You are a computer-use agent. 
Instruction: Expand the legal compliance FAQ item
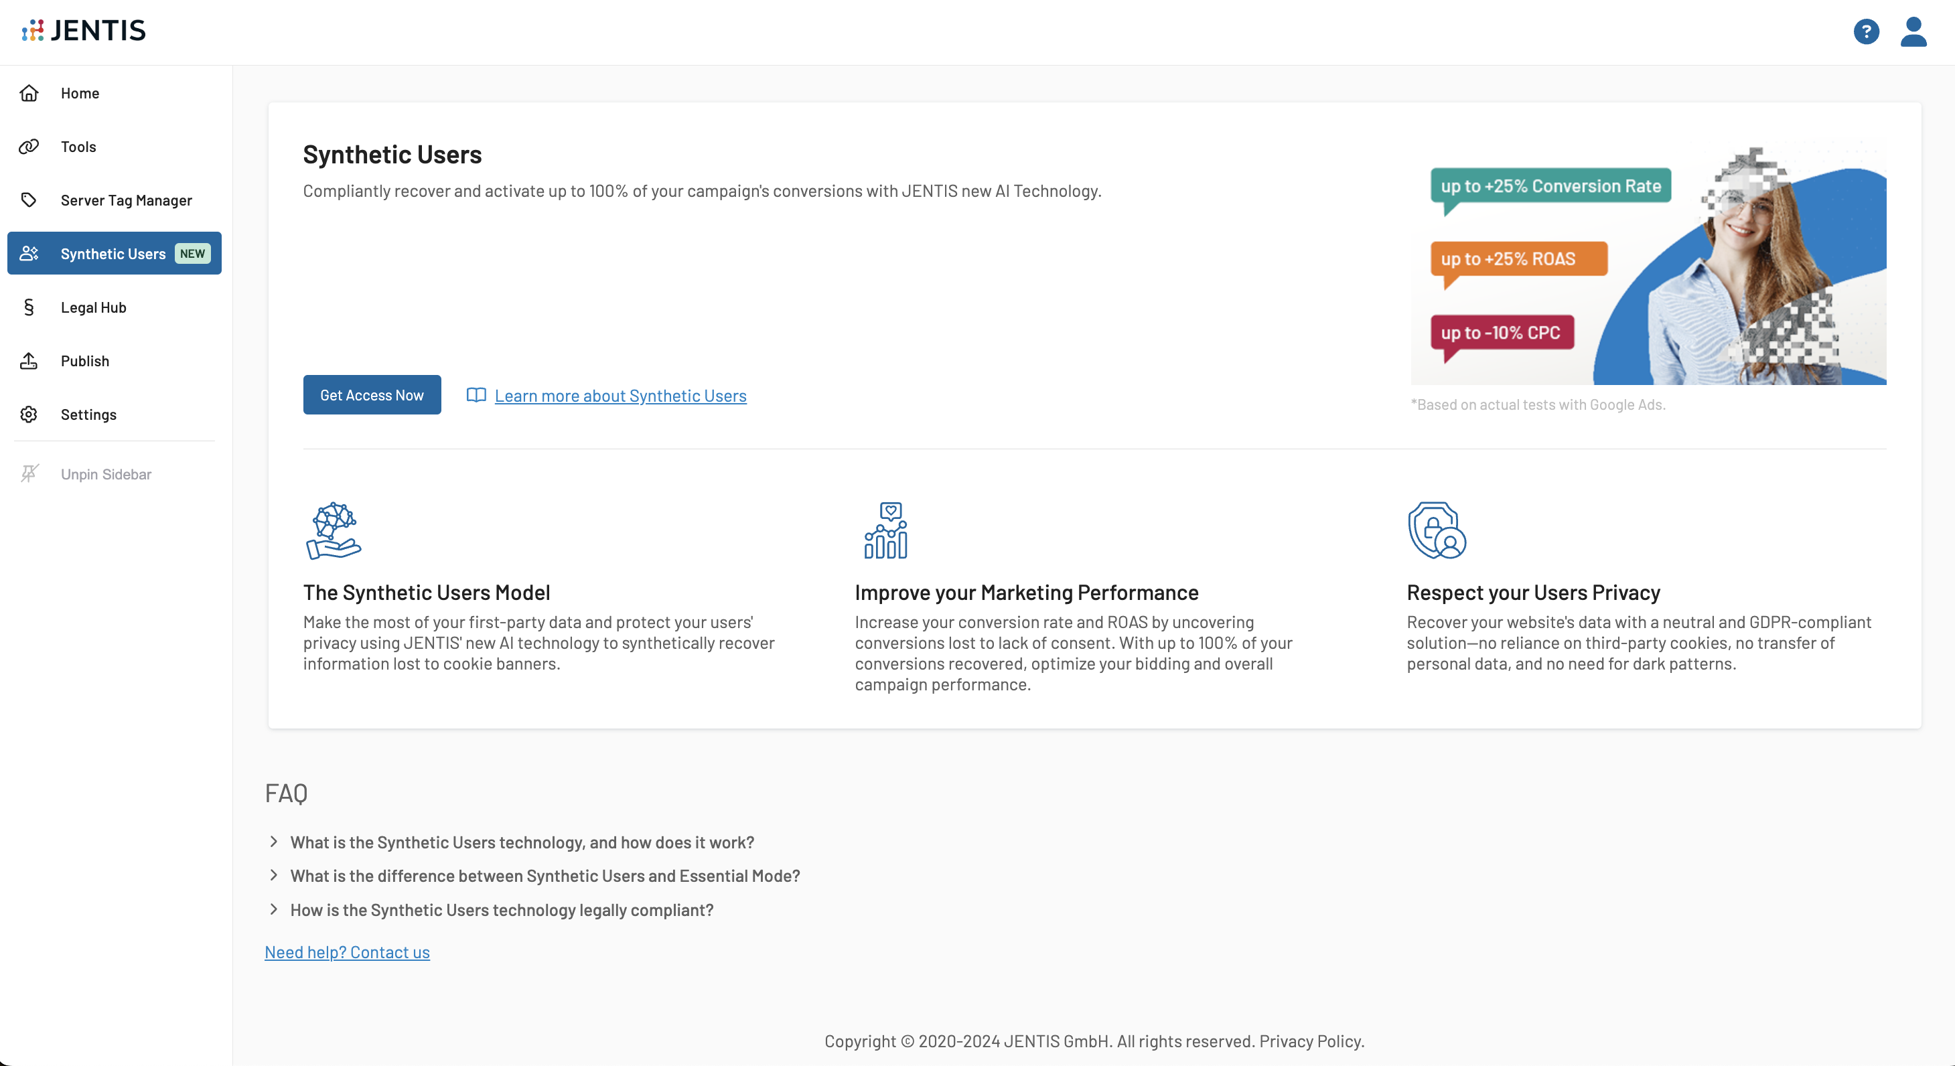(502, 909)
